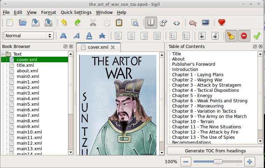Collapse the Text folder in Book Browser
This screenshot has width=265, height=168.
tap(3, 54)
